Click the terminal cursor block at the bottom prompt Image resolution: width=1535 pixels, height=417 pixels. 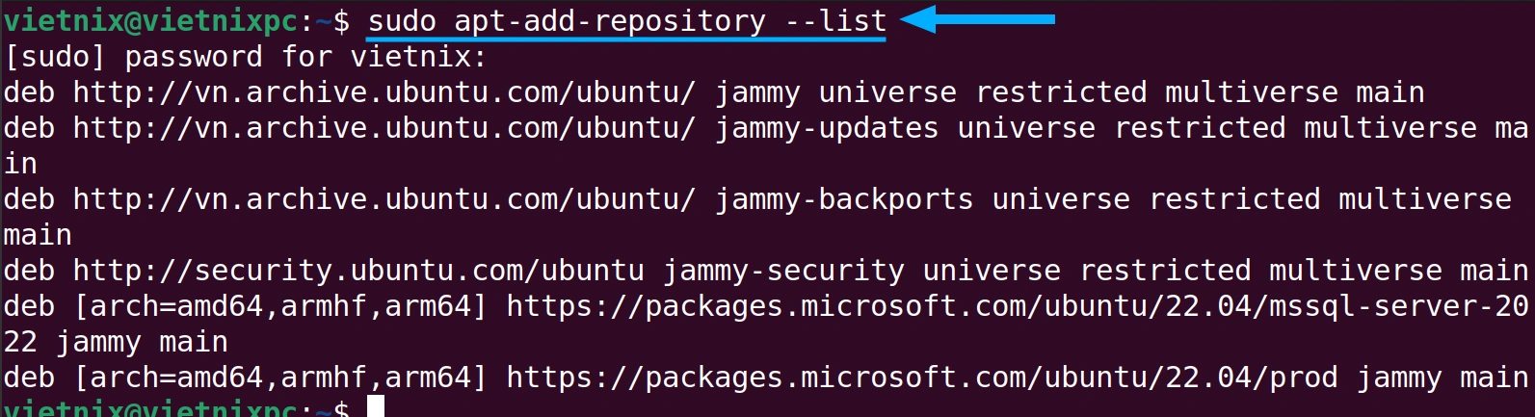coord(375,407)
